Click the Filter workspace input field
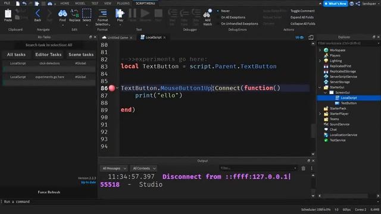Screen dimensions: 381x214 click(348, 43)
